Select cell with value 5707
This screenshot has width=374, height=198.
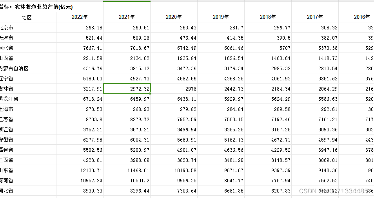coord(268,48)
